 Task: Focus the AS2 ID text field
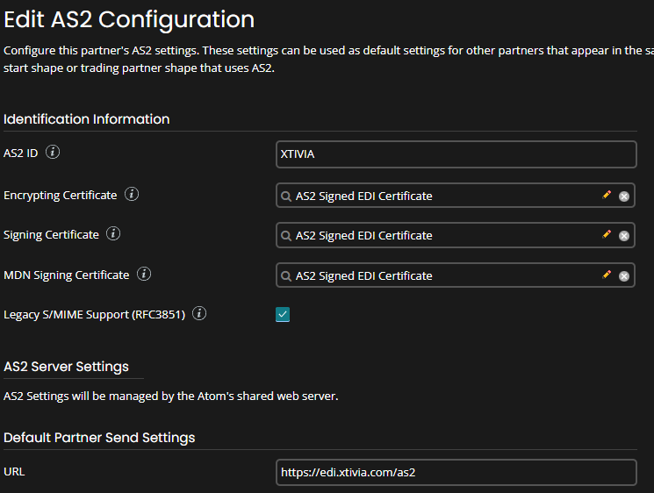(x=455, y=154)
